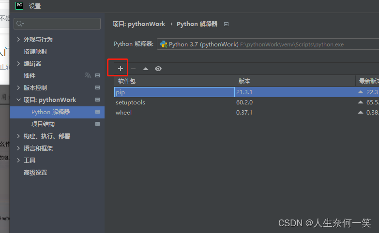Collapse the 项目: pythonWork section

(18, 100)
